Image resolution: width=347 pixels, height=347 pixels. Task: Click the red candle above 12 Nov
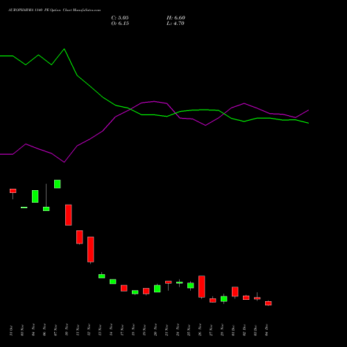91,249
